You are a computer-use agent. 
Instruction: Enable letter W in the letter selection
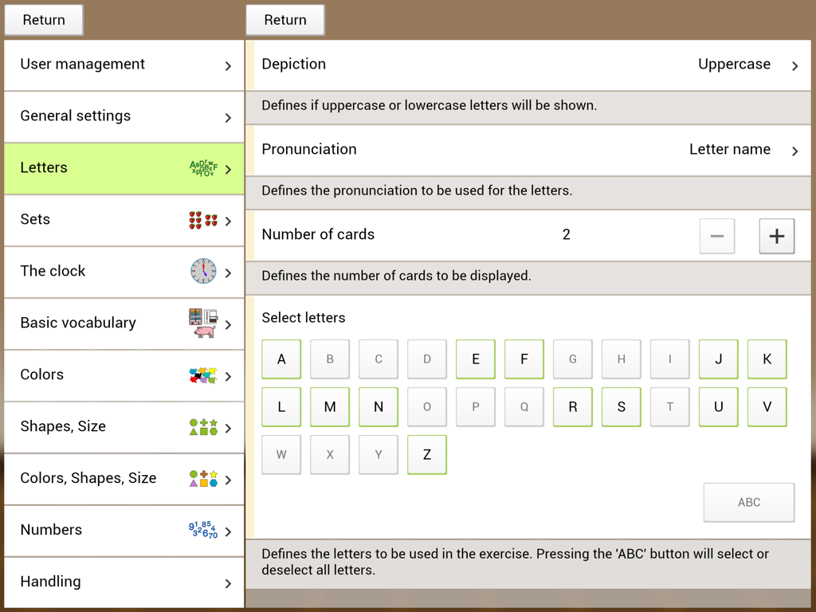280,454
